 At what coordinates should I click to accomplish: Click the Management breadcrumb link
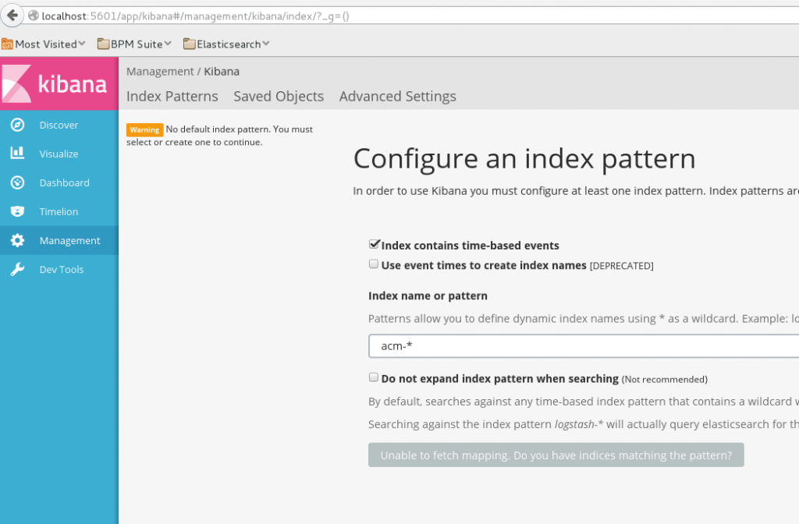click(160, 72)
